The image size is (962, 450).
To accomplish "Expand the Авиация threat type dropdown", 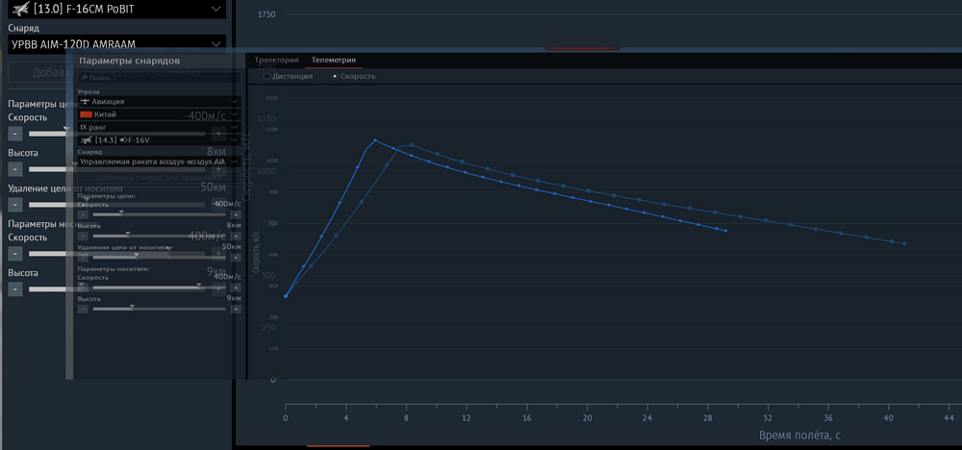I will 159,101.
